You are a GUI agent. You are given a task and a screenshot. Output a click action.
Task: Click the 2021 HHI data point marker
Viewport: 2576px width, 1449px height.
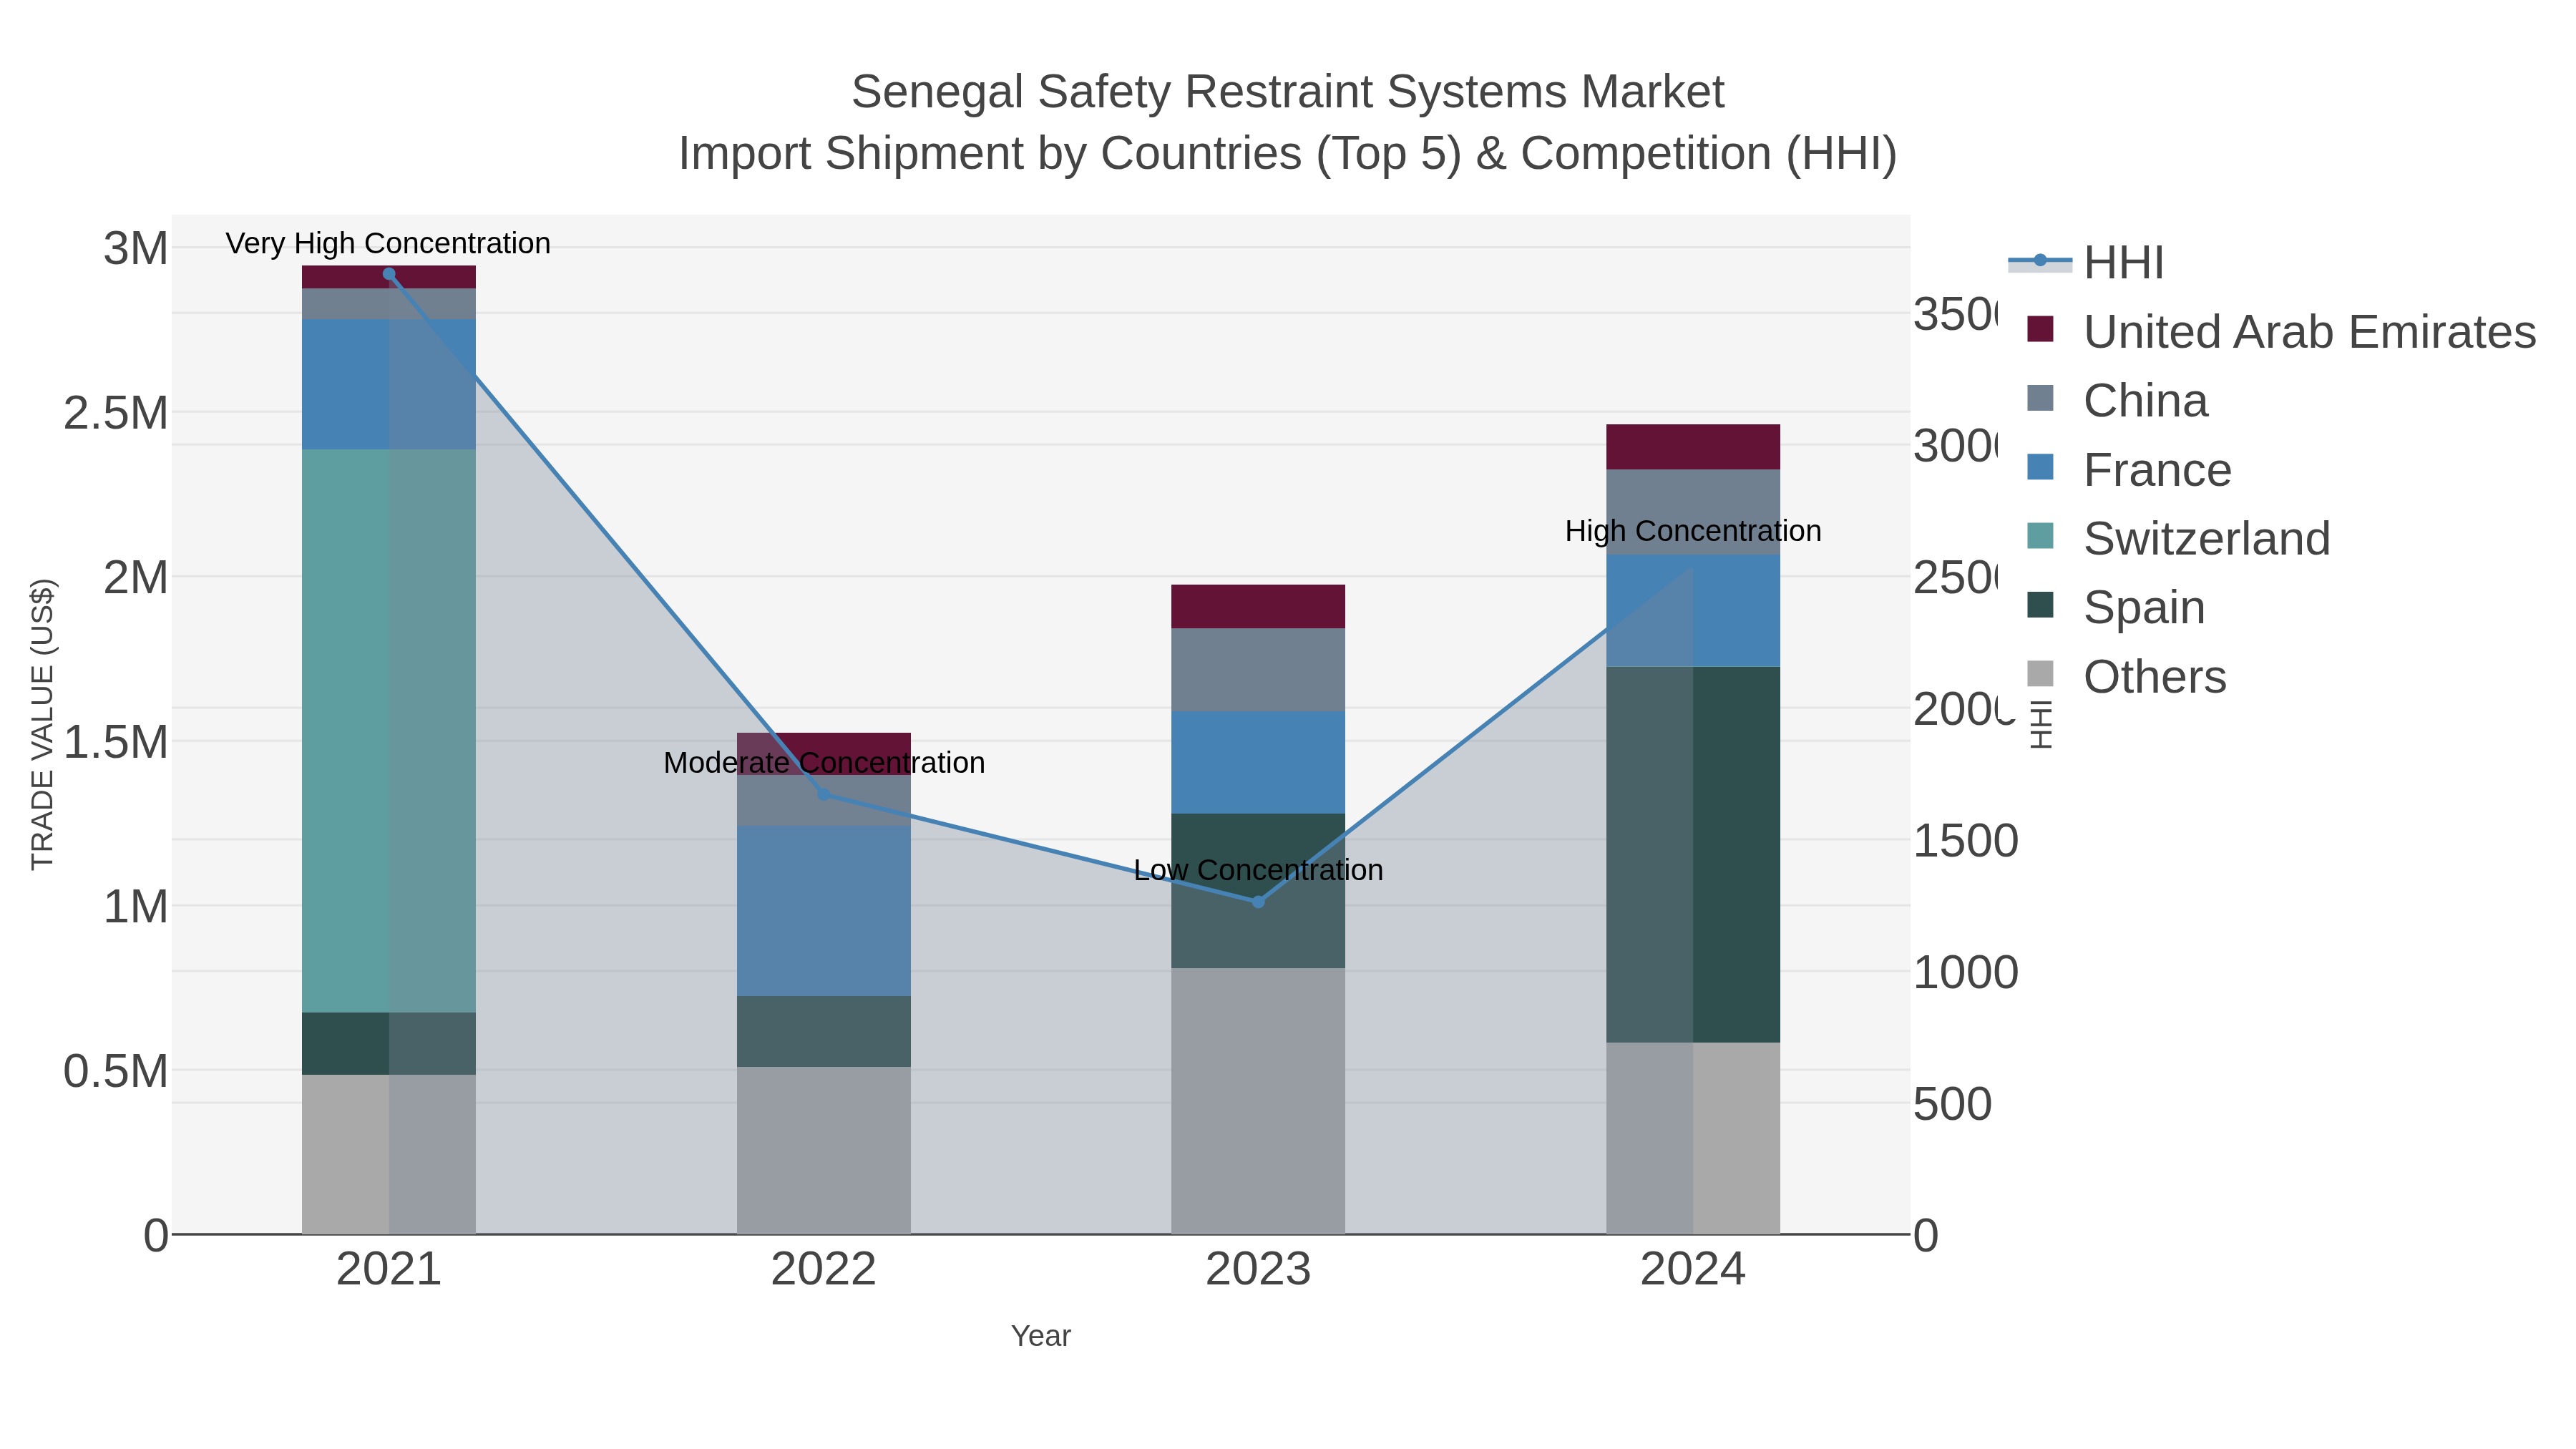click(389, 274)
